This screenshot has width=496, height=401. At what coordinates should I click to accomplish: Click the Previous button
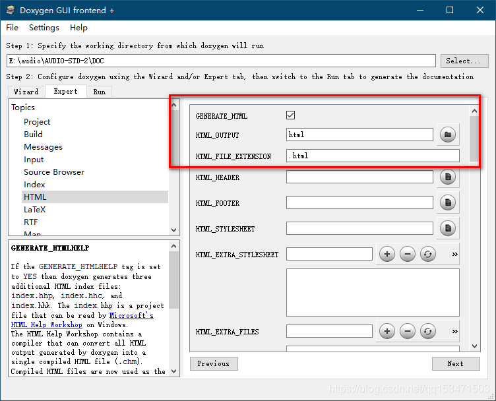(x=214, y=363)
